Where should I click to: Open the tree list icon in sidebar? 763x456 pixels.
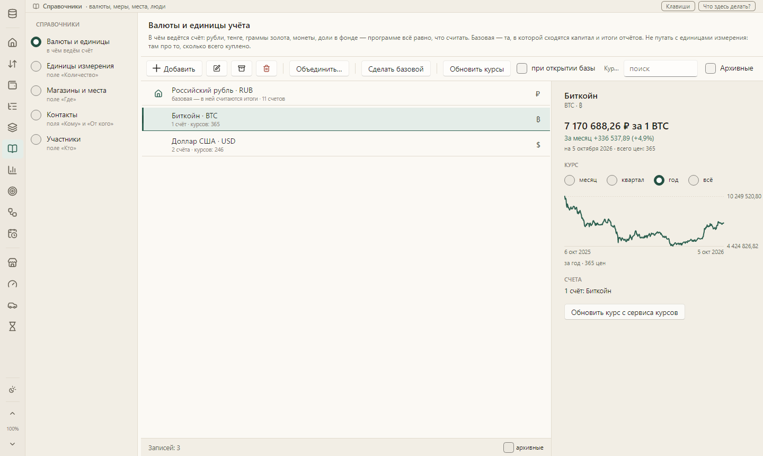click(13, 106)
